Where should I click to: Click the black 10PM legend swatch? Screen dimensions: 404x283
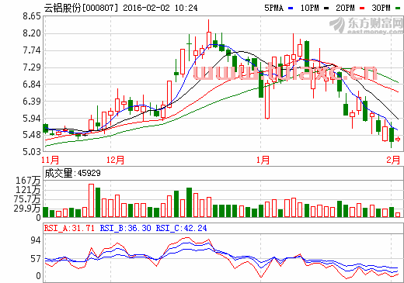pyautogui.click(x=326, y=9)
